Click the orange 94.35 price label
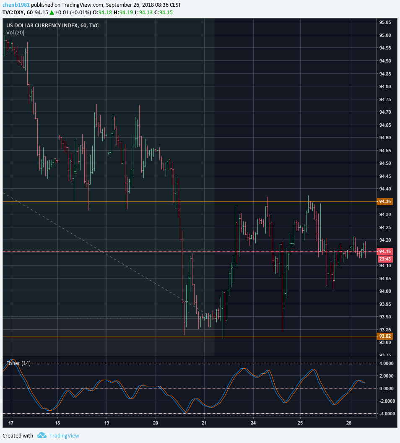 (x=385, y=201)
